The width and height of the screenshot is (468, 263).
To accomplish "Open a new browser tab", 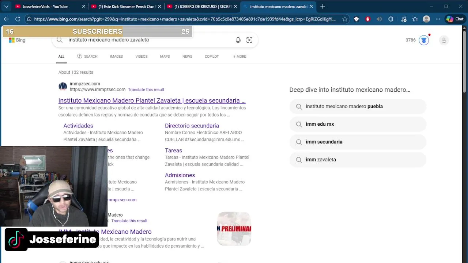I will point(322,7).
